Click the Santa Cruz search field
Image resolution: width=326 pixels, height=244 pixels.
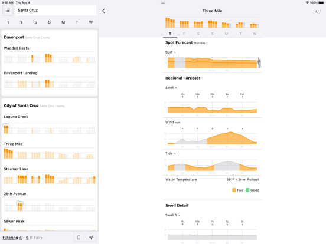click(56, 10)
